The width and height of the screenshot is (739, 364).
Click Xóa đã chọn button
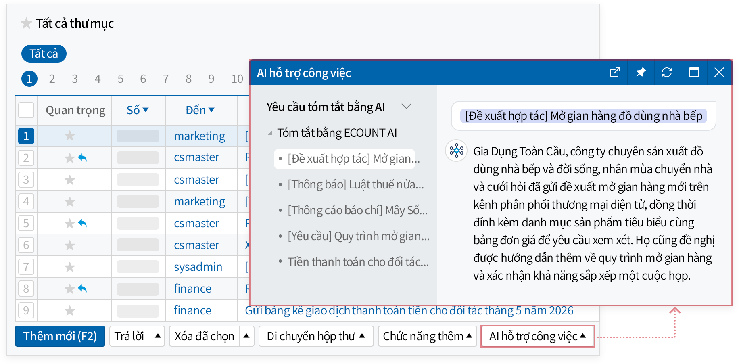point(204,336)
